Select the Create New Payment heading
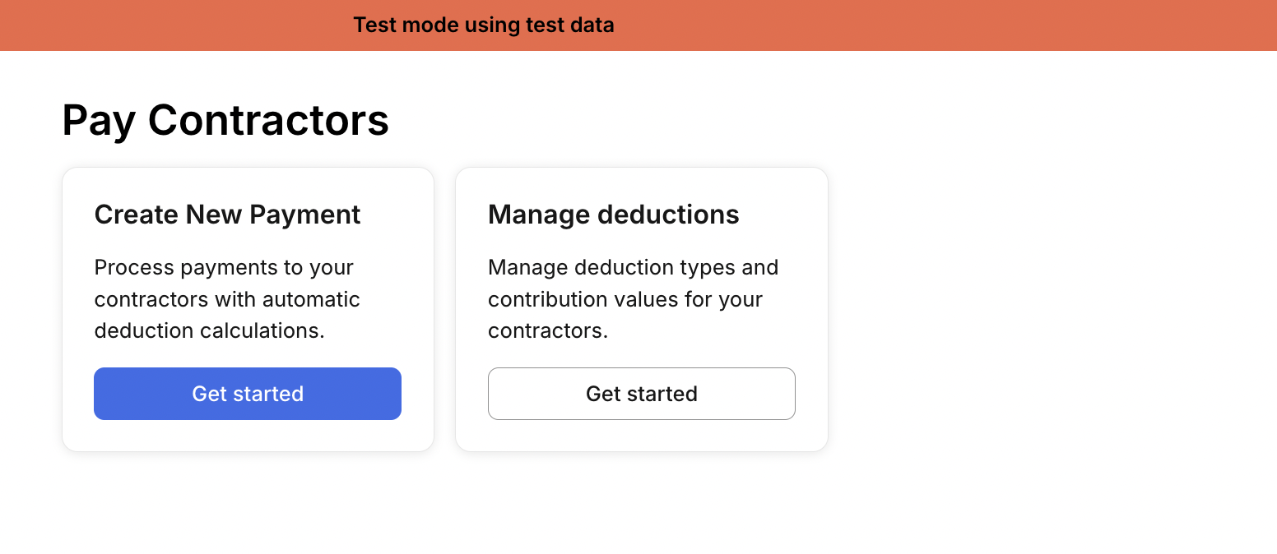The height and width of the screenshot is (554, 1277). [x=228, y=215]
